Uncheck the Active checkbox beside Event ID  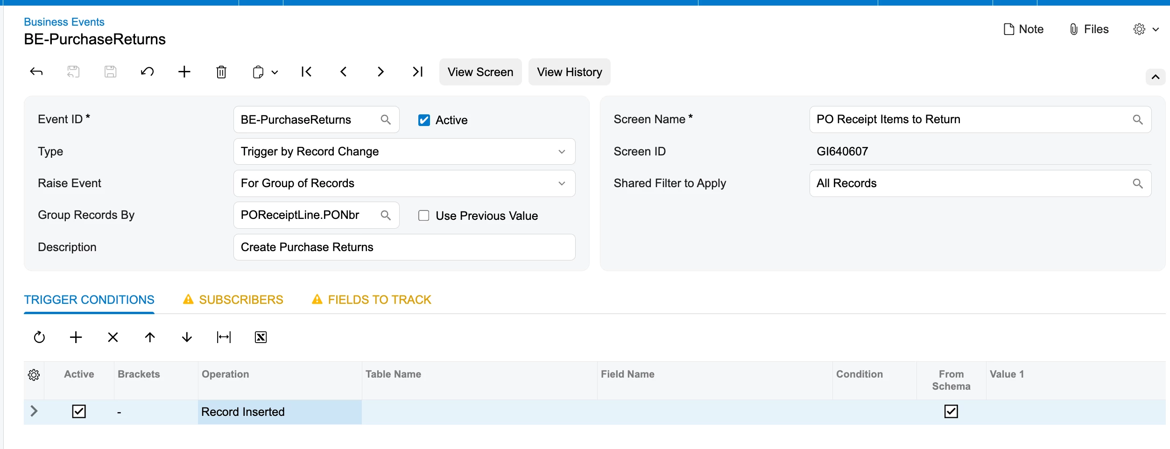[424, 120]
